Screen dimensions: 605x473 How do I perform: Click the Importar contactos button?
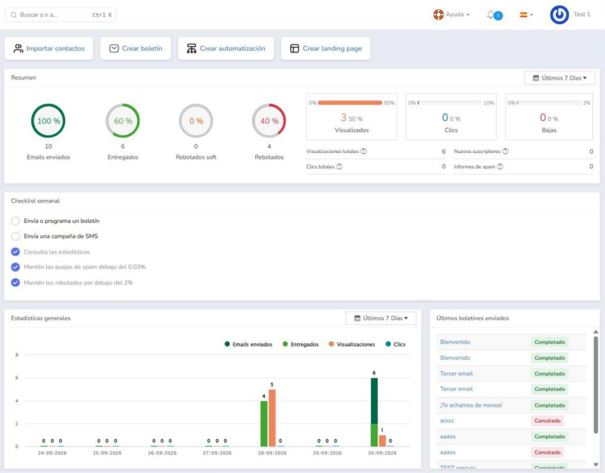[48, 48]
